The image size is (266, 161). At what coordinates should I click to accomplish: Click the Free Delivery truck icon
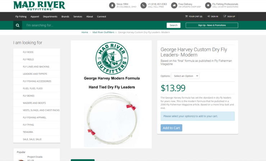pyautogui.click(x=174, y=5)
